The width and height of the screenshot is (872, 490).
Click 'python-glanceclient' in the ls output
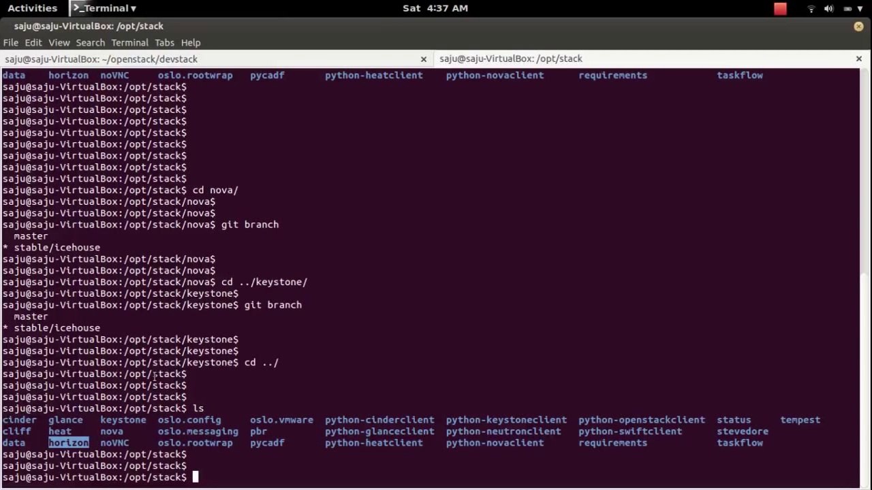[379, 431]
